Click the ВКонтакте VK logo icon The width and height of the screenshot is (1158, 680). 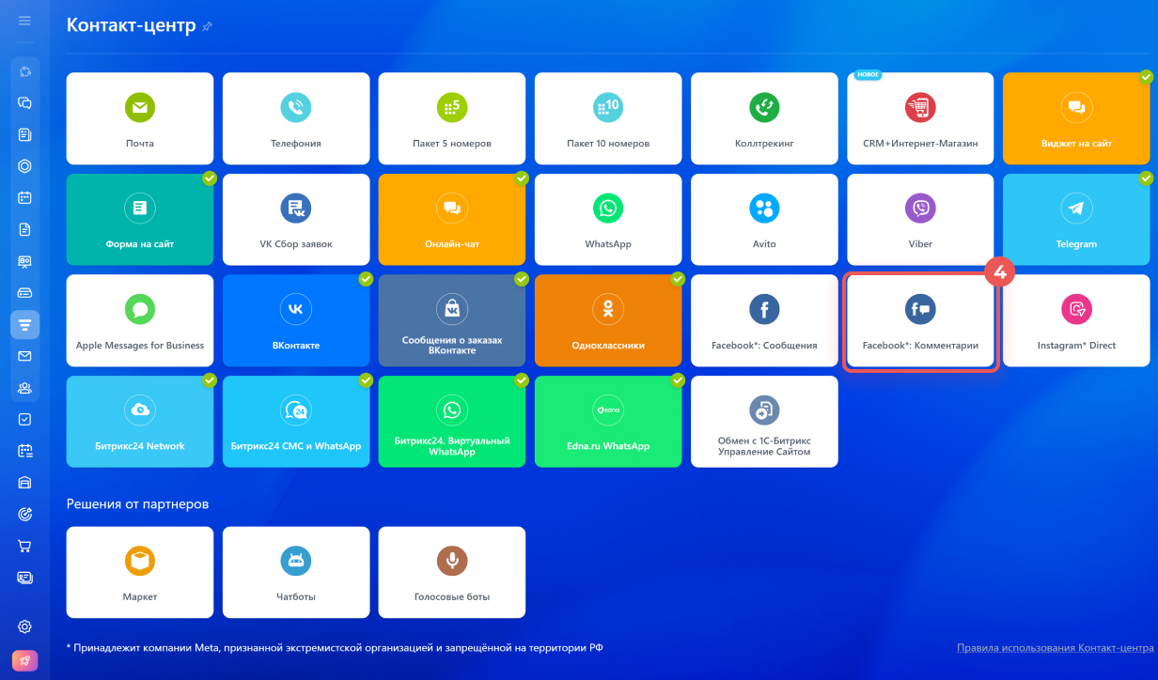pos(296,309)
